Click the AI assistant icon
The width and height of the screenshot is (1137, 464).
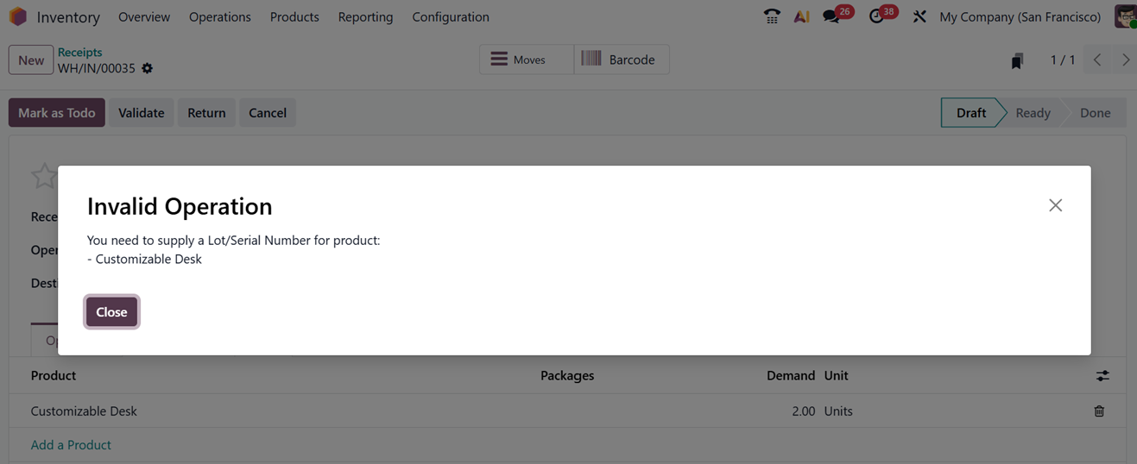tap(801, 16)
